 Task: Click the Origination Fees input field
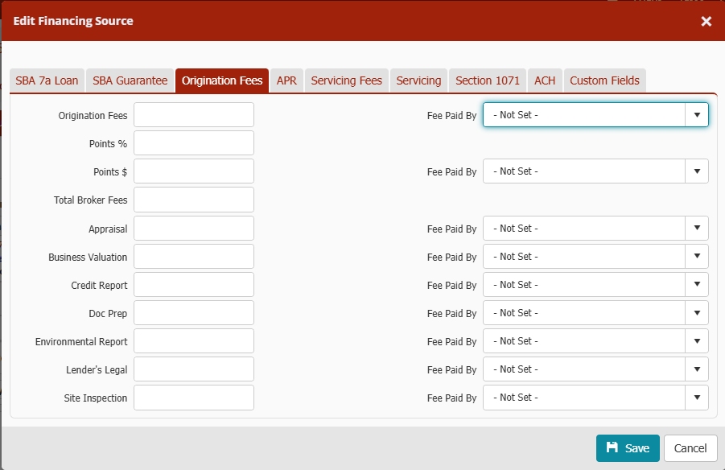click(x=194, y=115)
